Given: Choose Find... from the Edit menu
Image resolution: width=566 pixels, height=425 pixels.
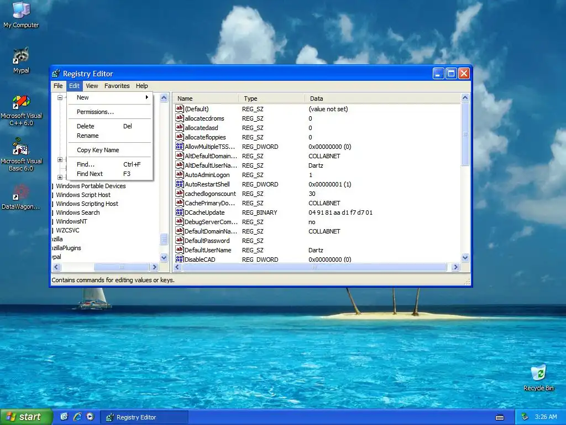Looking at the screenshot, I should [109, 164].
